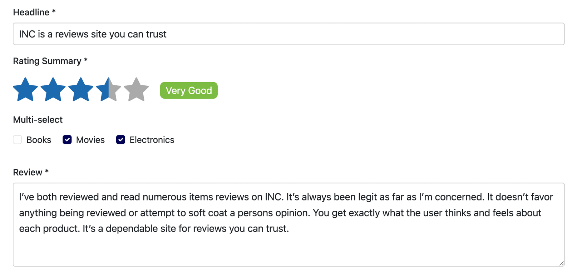The width and height of the screenshot is (572, 273).
Task: Uncheck the Movies checkbox
Action: coord(67,140)
